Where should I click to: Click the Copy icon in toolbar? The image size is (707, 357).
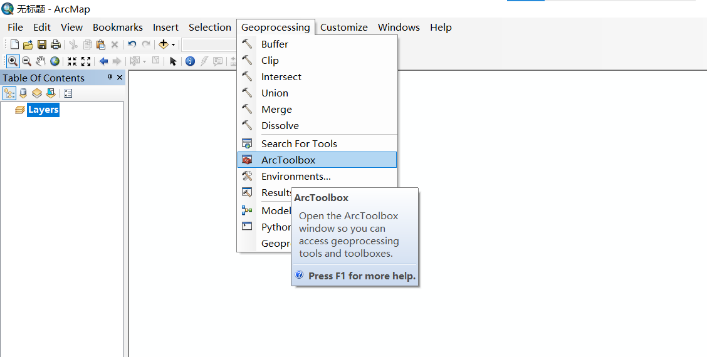pyautogui.click(x=88, y=44)
